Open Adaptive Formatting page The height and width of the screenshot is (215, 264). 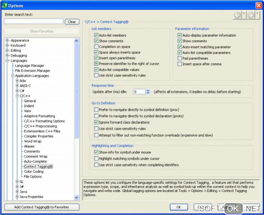click(39, 116)
